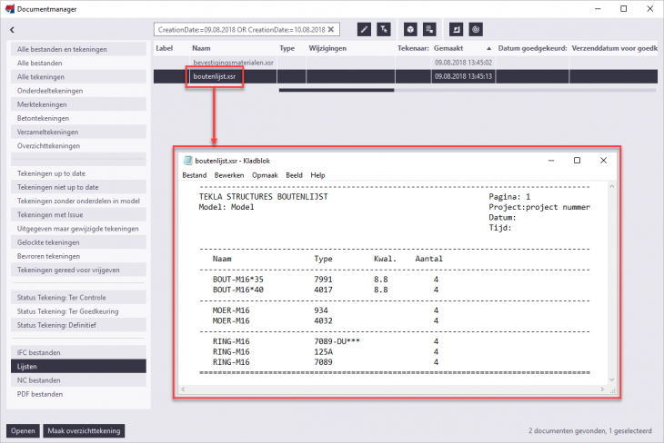The height and width of the screenshot is (443, 664).
Task: Collapse the sidebar with the back arrow
Action: click(12, 30)
